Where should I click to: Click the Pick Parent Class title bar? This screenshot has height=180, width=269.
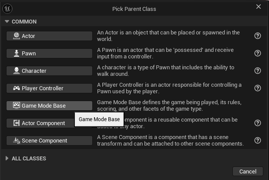[x=134, y=9]
